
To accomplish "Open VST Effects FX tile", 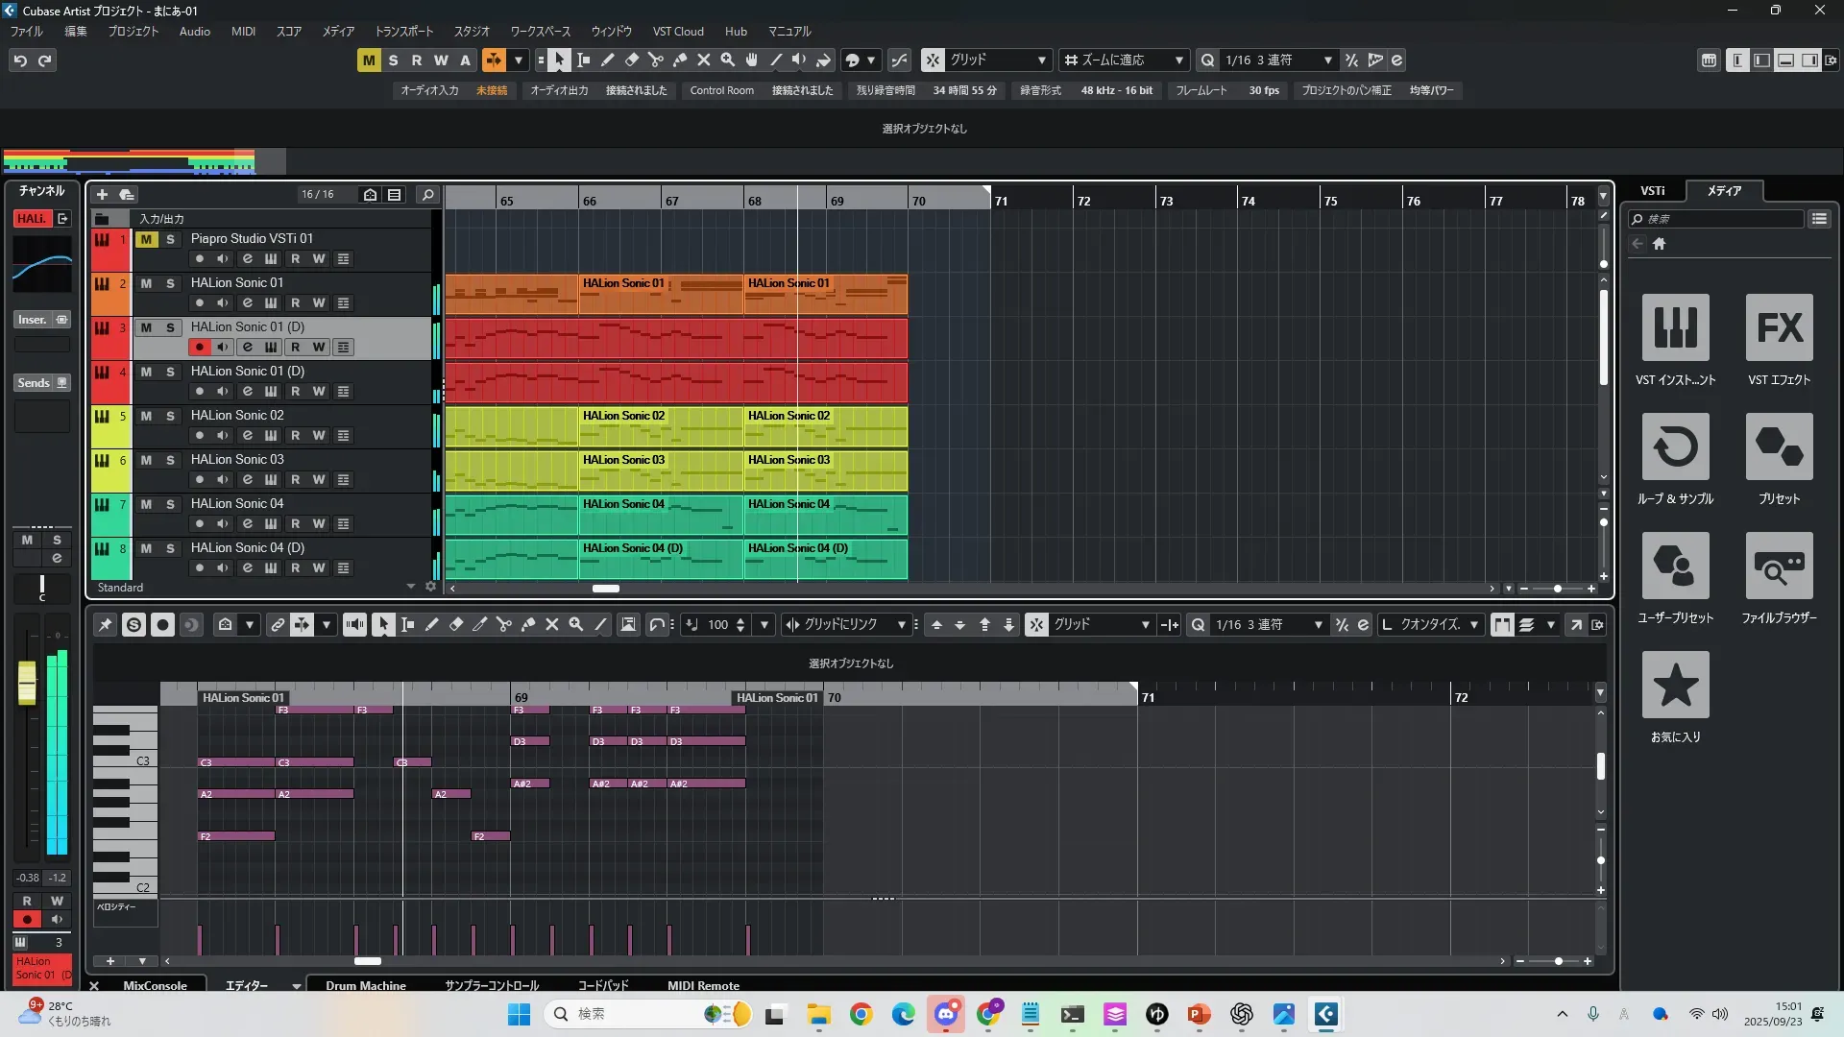I will tap(1779, 327).
